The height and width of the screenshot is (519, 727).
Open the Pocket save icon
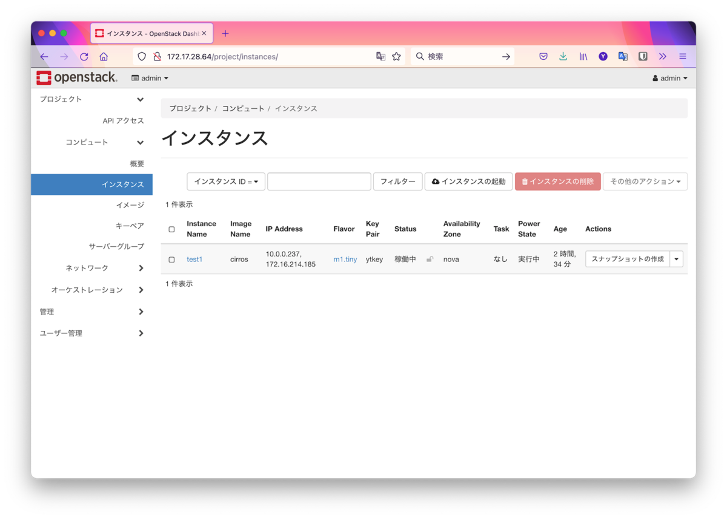click(x=543, y=56)
